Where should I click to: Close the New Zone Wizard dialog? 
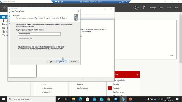tap(78, 11)
